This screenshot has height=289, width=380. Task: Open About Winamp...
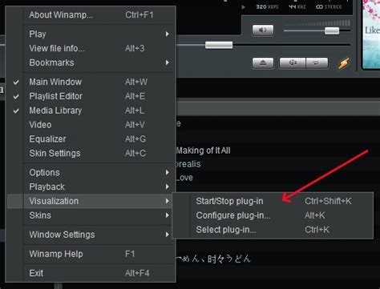[x=91, y=15]
